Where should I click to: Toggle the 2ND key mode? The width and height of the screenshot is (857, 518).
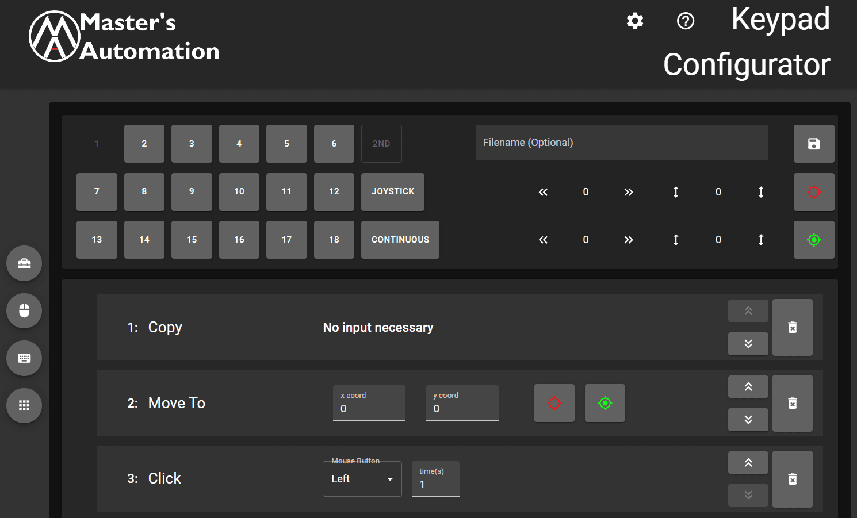coord(381,144)
